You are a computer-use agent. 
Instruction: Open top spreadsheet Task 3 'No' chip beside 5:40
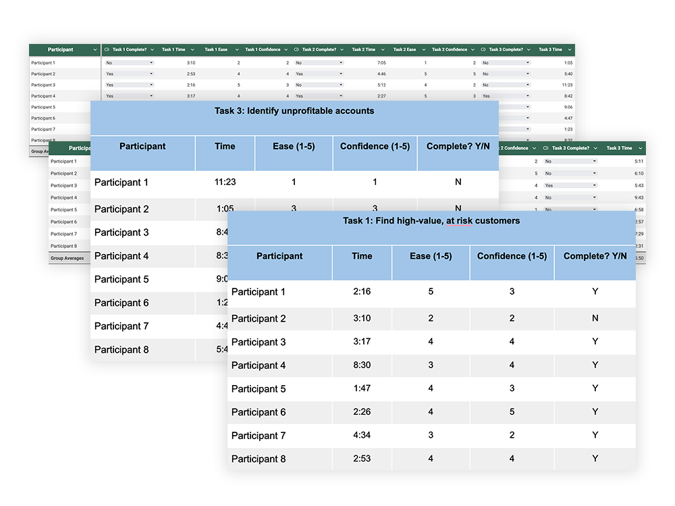point(506,74)
